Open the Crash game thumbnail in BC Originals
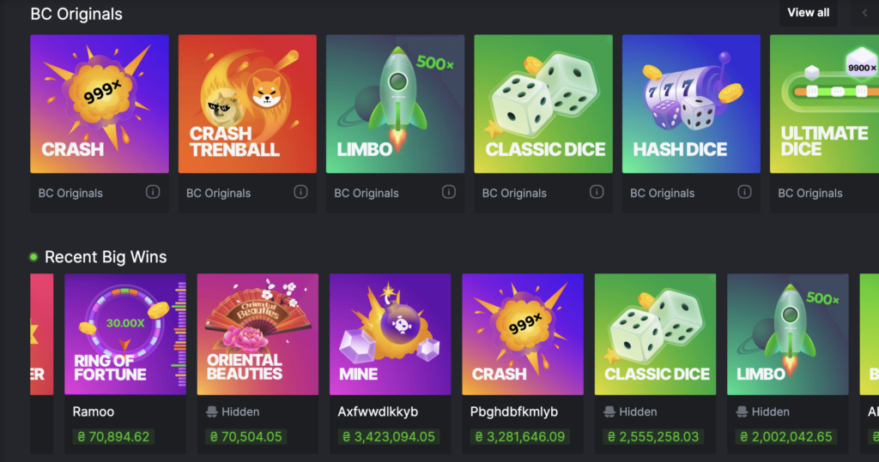The width and height of the screenshot is (879, 462). tap(100, 105)
